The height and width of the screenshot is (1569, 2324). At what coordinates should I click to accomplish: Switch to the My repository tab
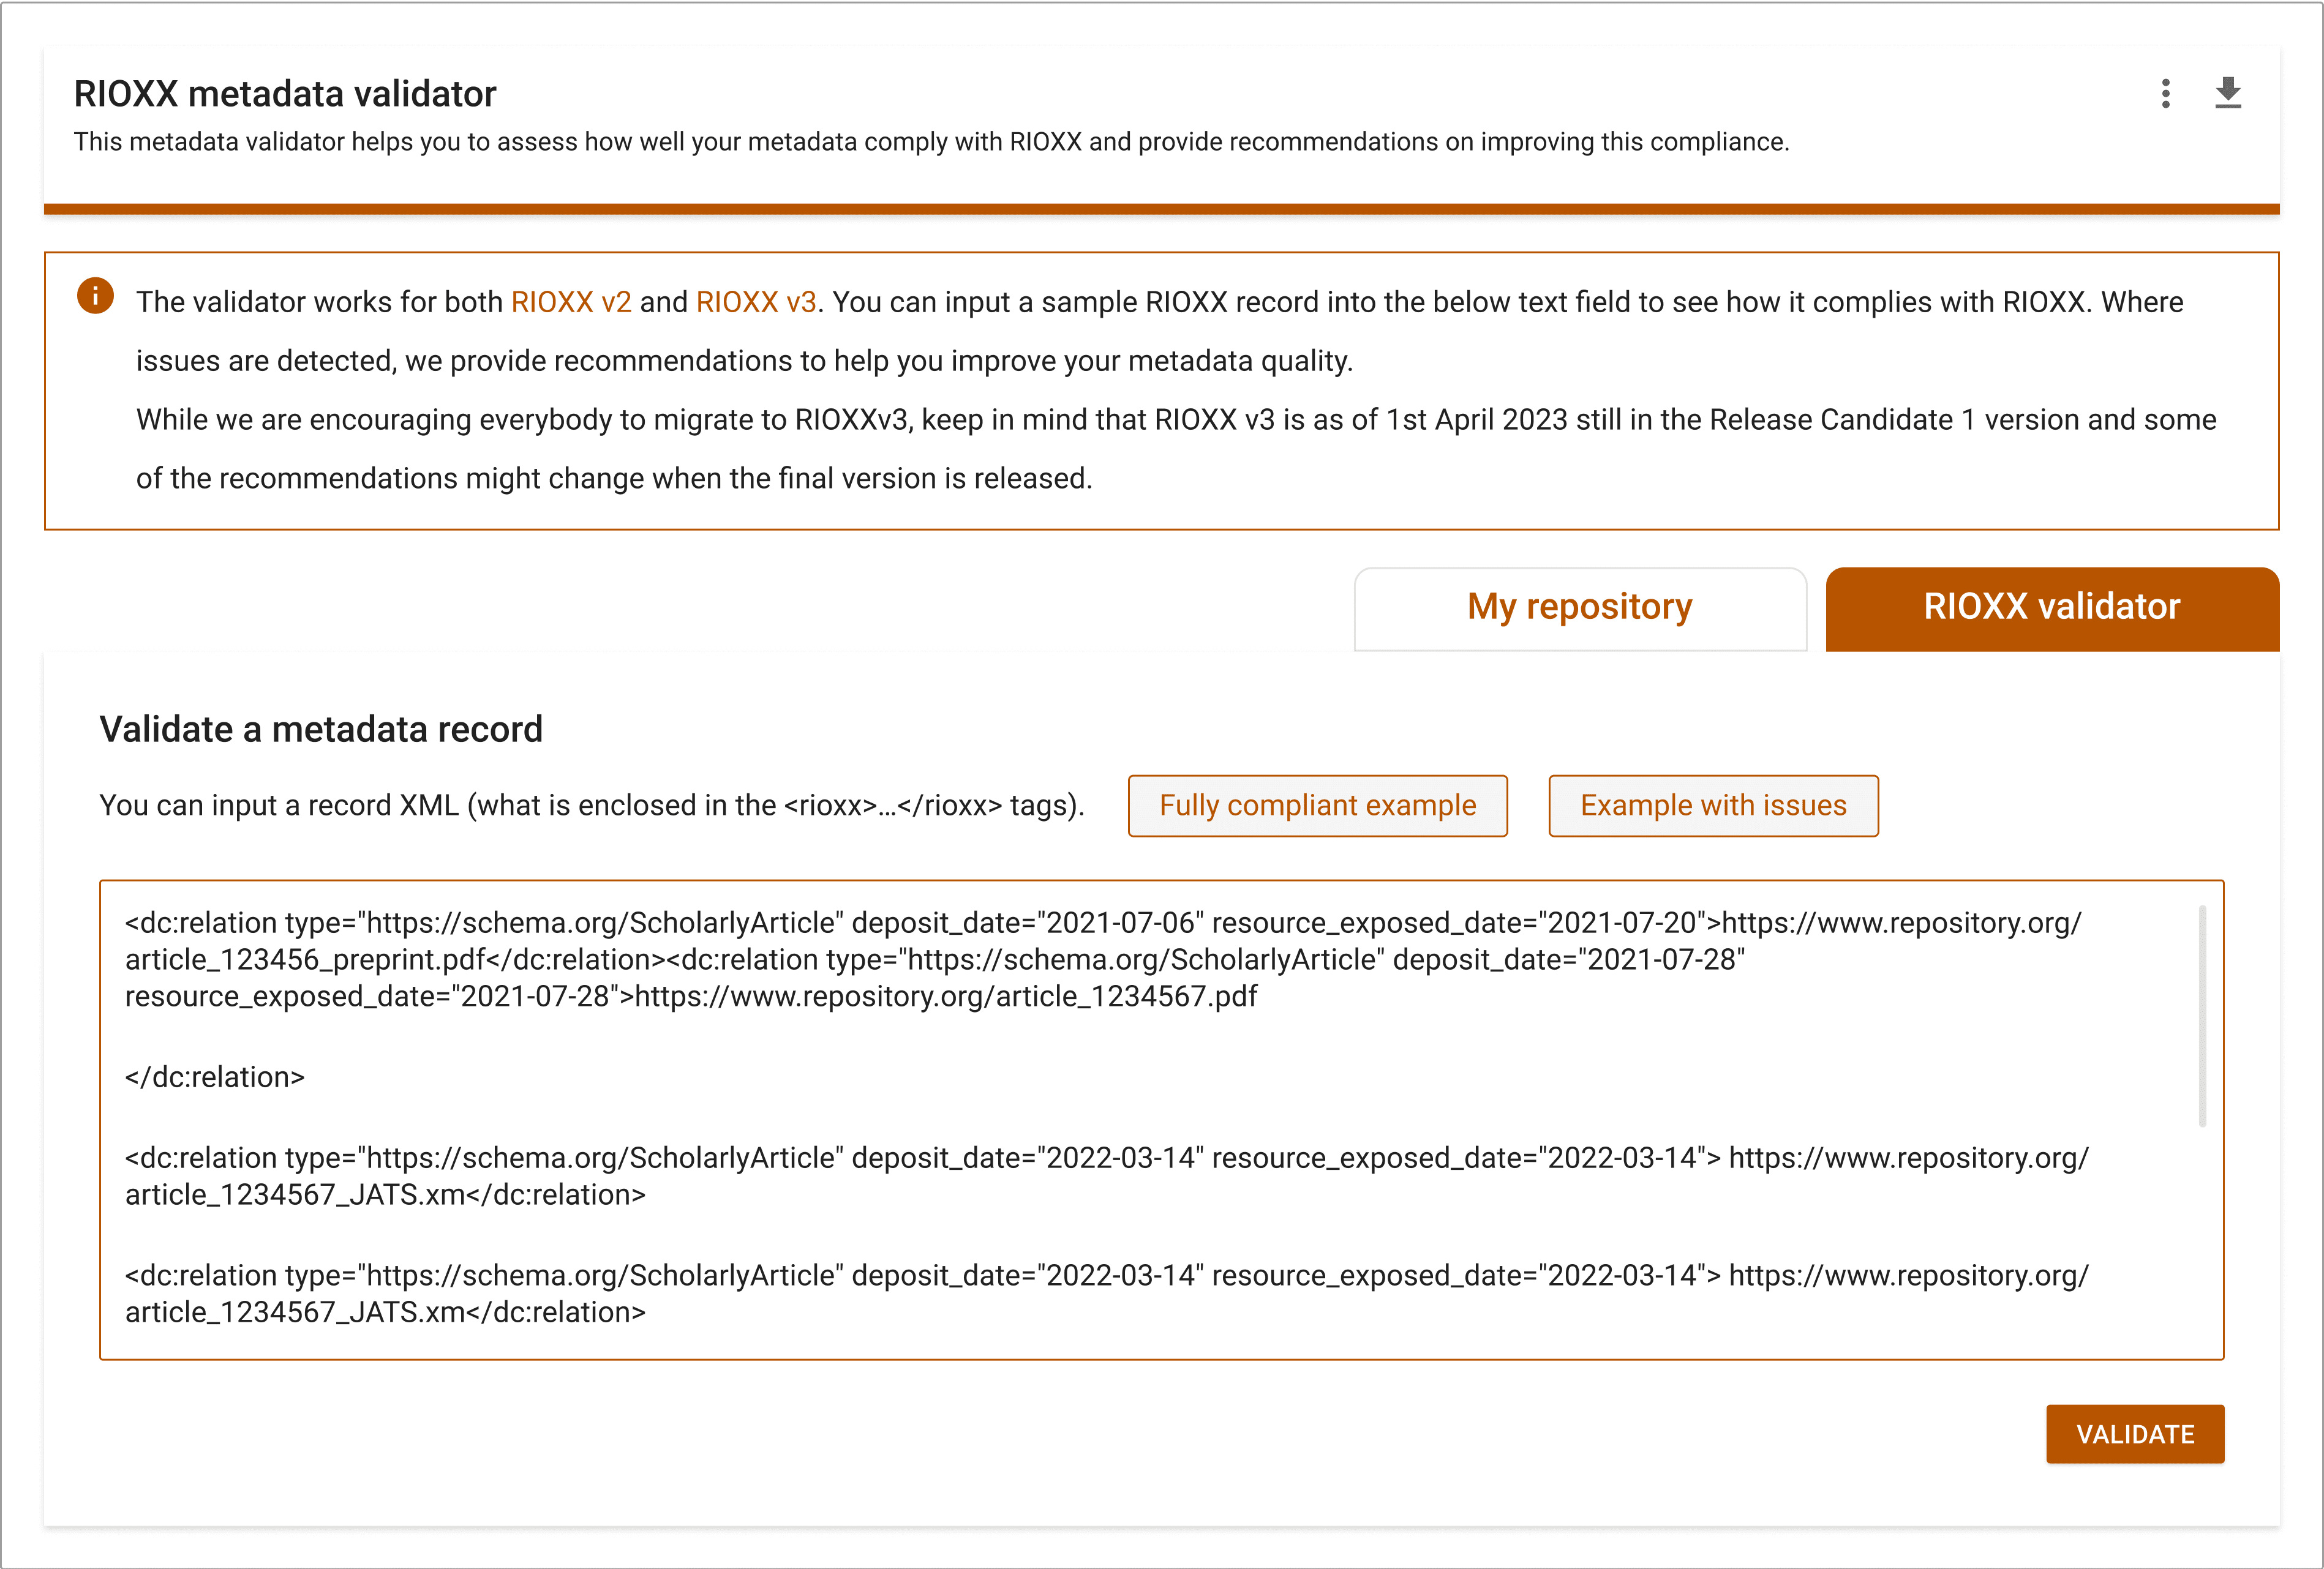(1579, 607)
